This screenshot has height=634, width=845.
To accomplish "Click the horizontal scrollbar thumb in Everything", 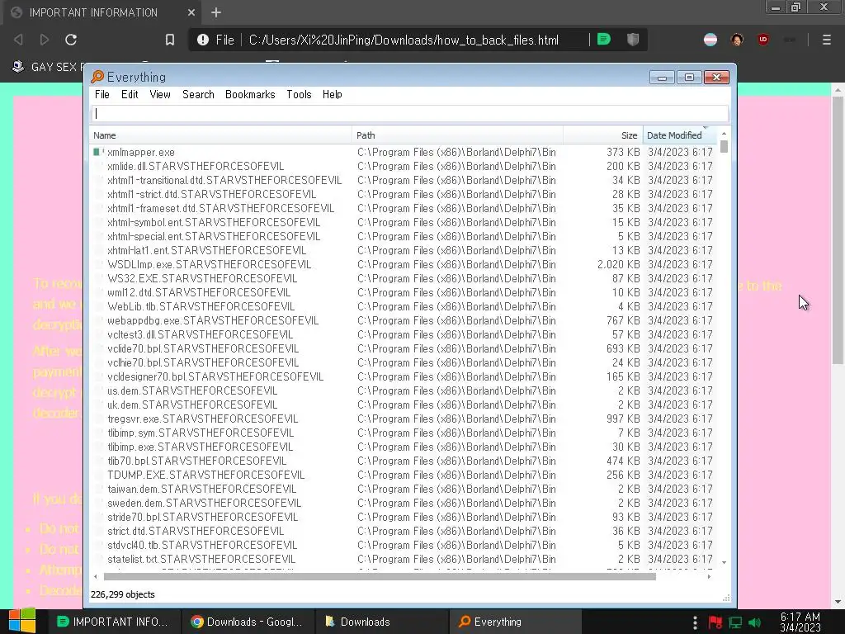I will click(380, 576).
